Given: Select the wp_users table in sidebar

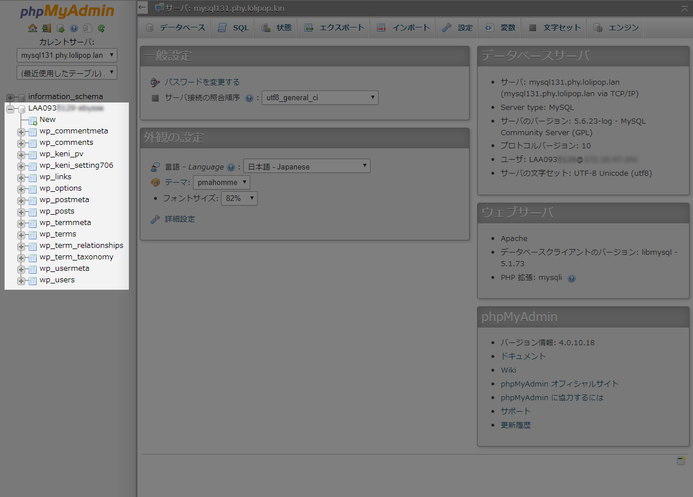Looking at the screenshot, I should [58, 280].
